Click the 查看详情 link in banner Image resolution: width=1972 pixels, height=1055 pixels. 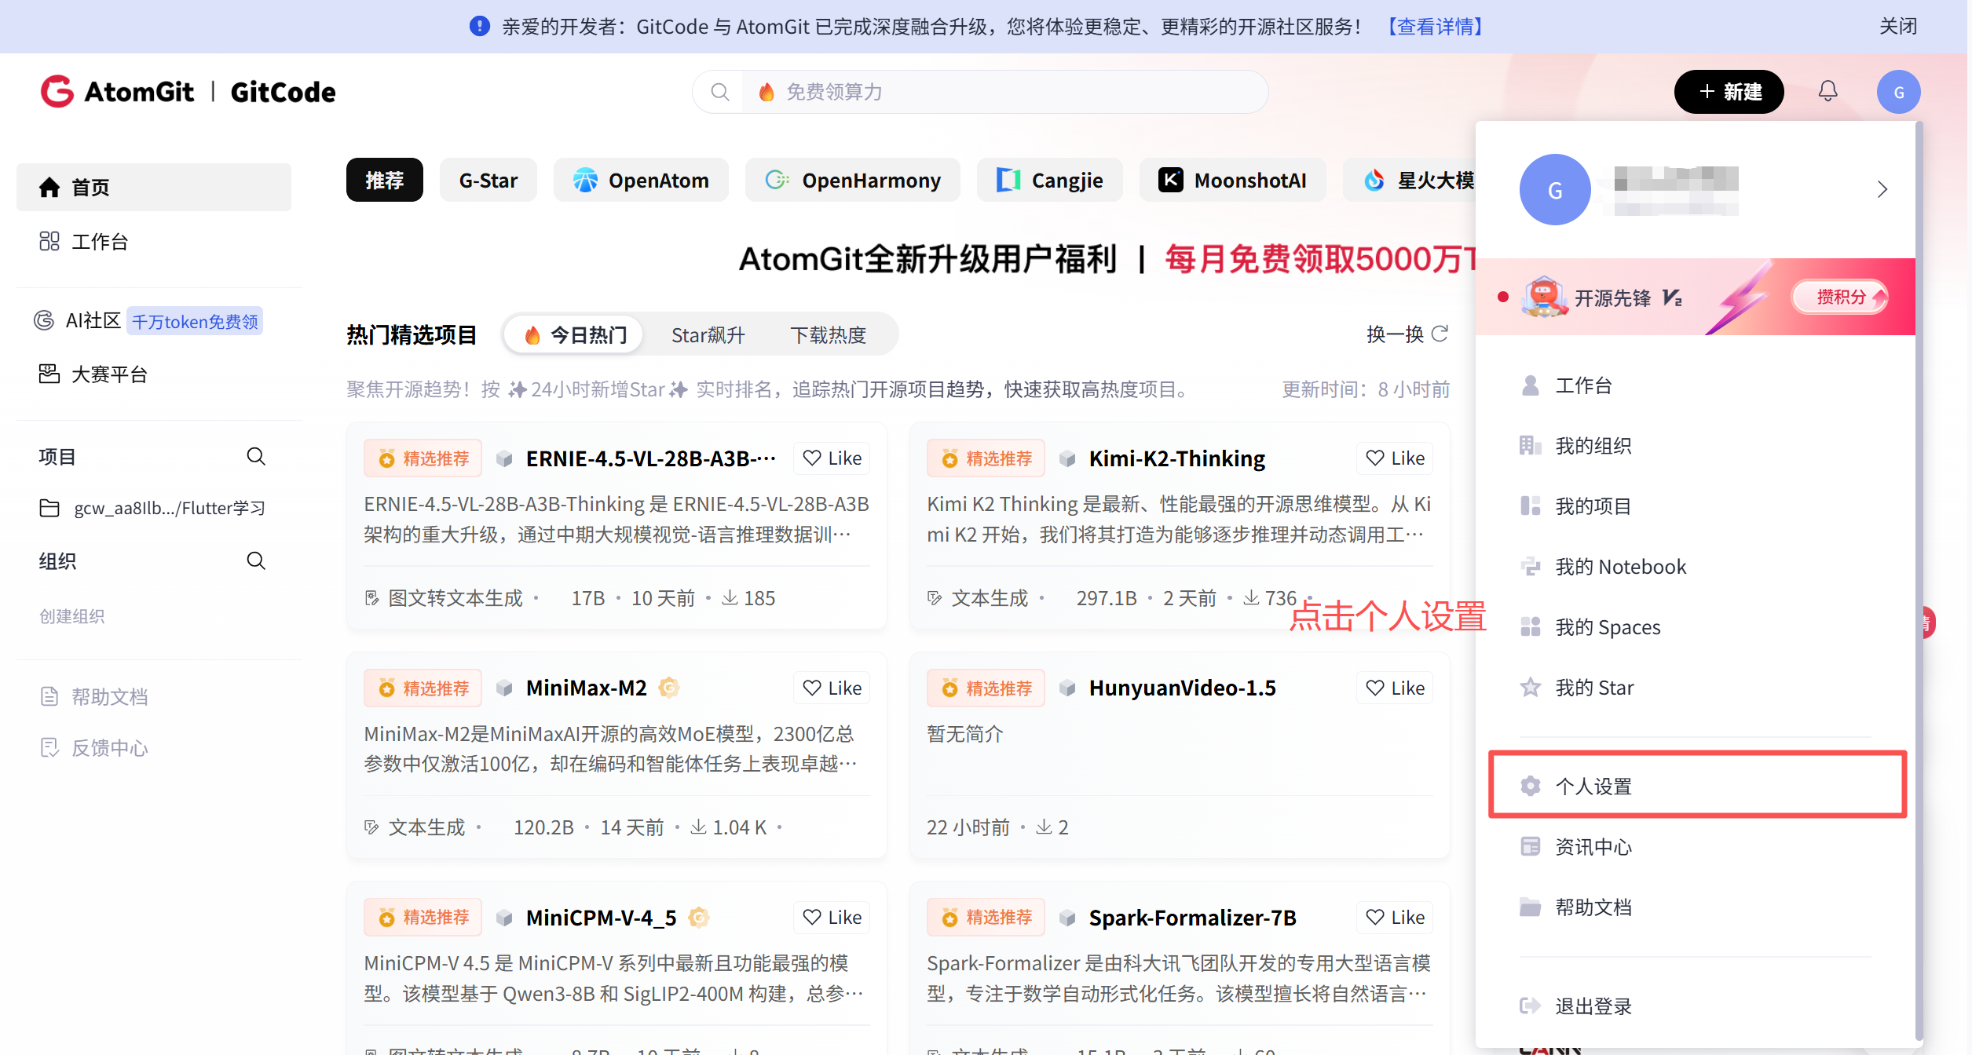coord(1435,27)
